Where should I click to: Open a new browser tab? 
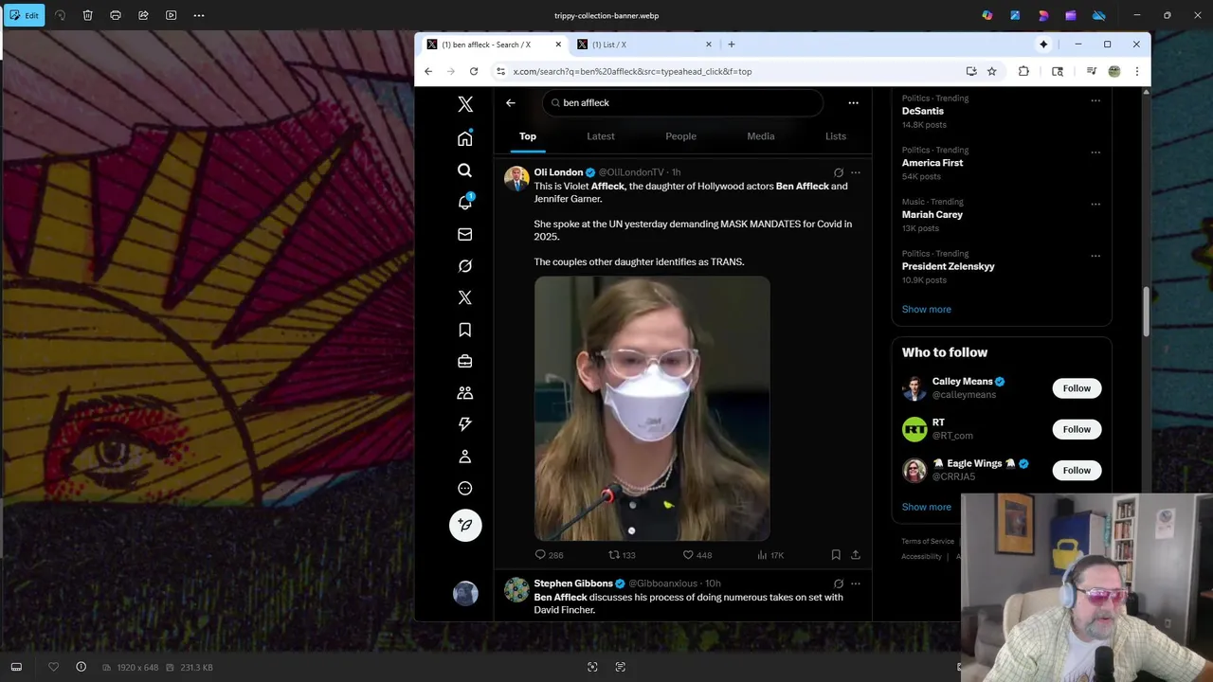point(731,45)
